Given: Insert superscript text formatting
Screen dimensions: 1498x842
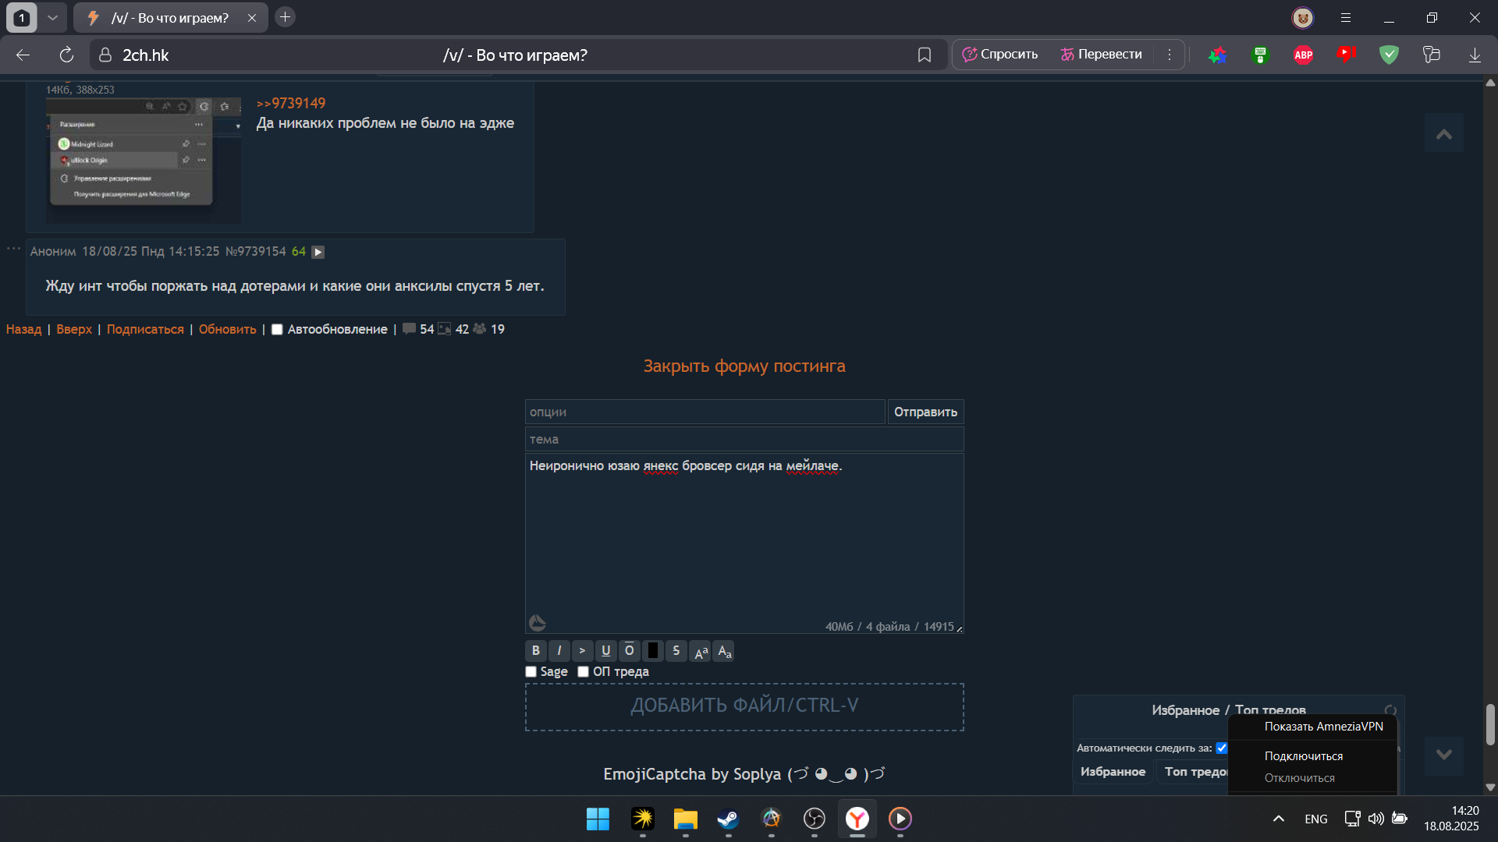Looking at the screenshot, I should click(701, 651).
